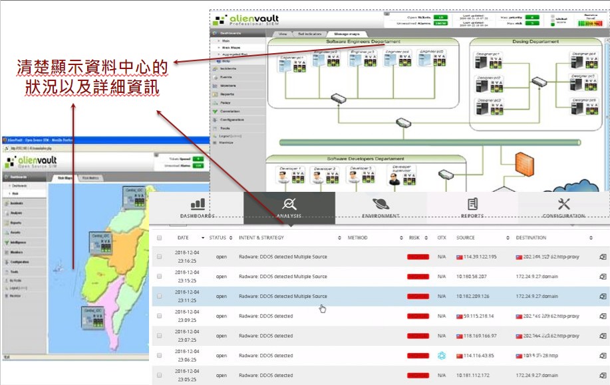The width and height of the screenshot is (610, 385).
Task: Open source IP 114.39.122.195
Action: (x=475, y=256)
